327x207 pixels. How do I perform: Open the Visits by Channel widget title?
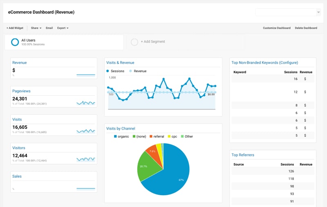(x=121, y=128)
